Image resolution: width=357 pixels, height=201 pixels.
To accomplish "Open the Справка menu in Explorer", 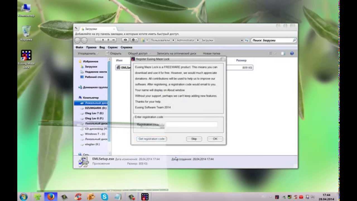I will (x=126, y=47).
